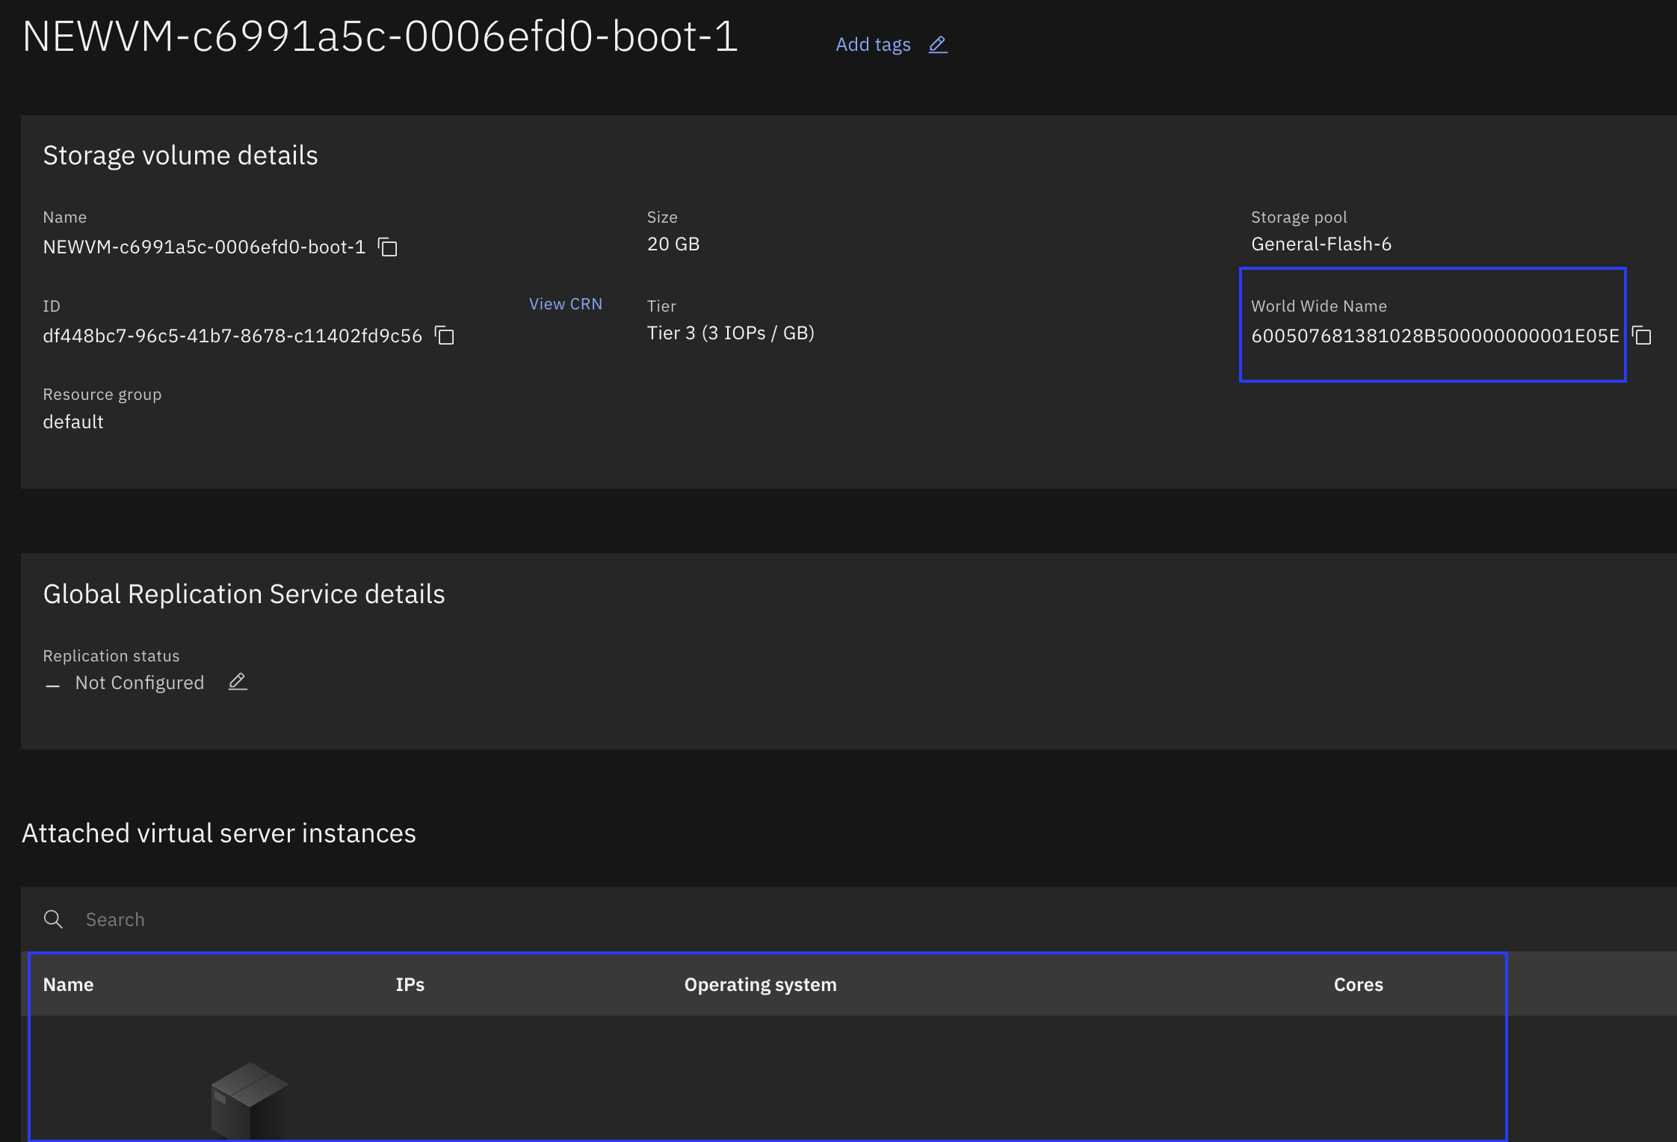Click the search magnifier icon
The height and width of the screenshot is (1142, 1677).
(53, 919)
